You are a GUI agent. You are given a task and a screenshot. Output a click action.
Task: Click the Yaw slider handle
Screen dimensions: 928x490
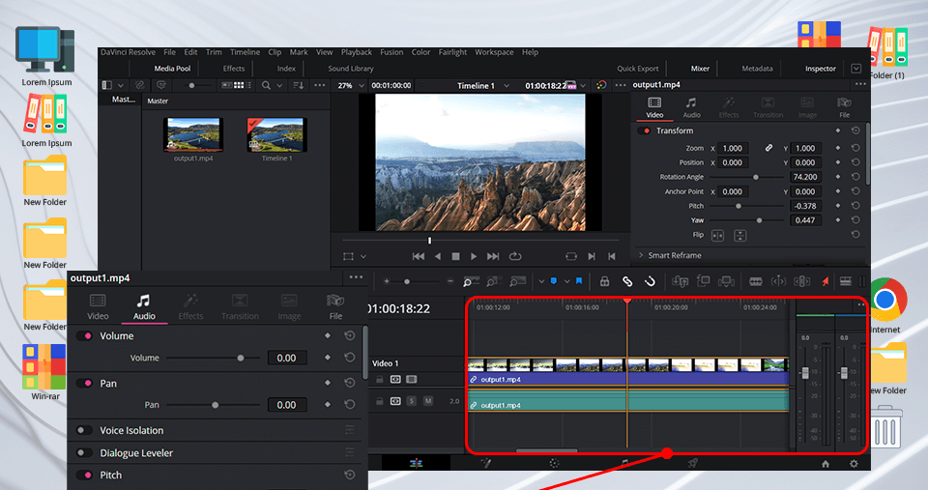[760, 220]
